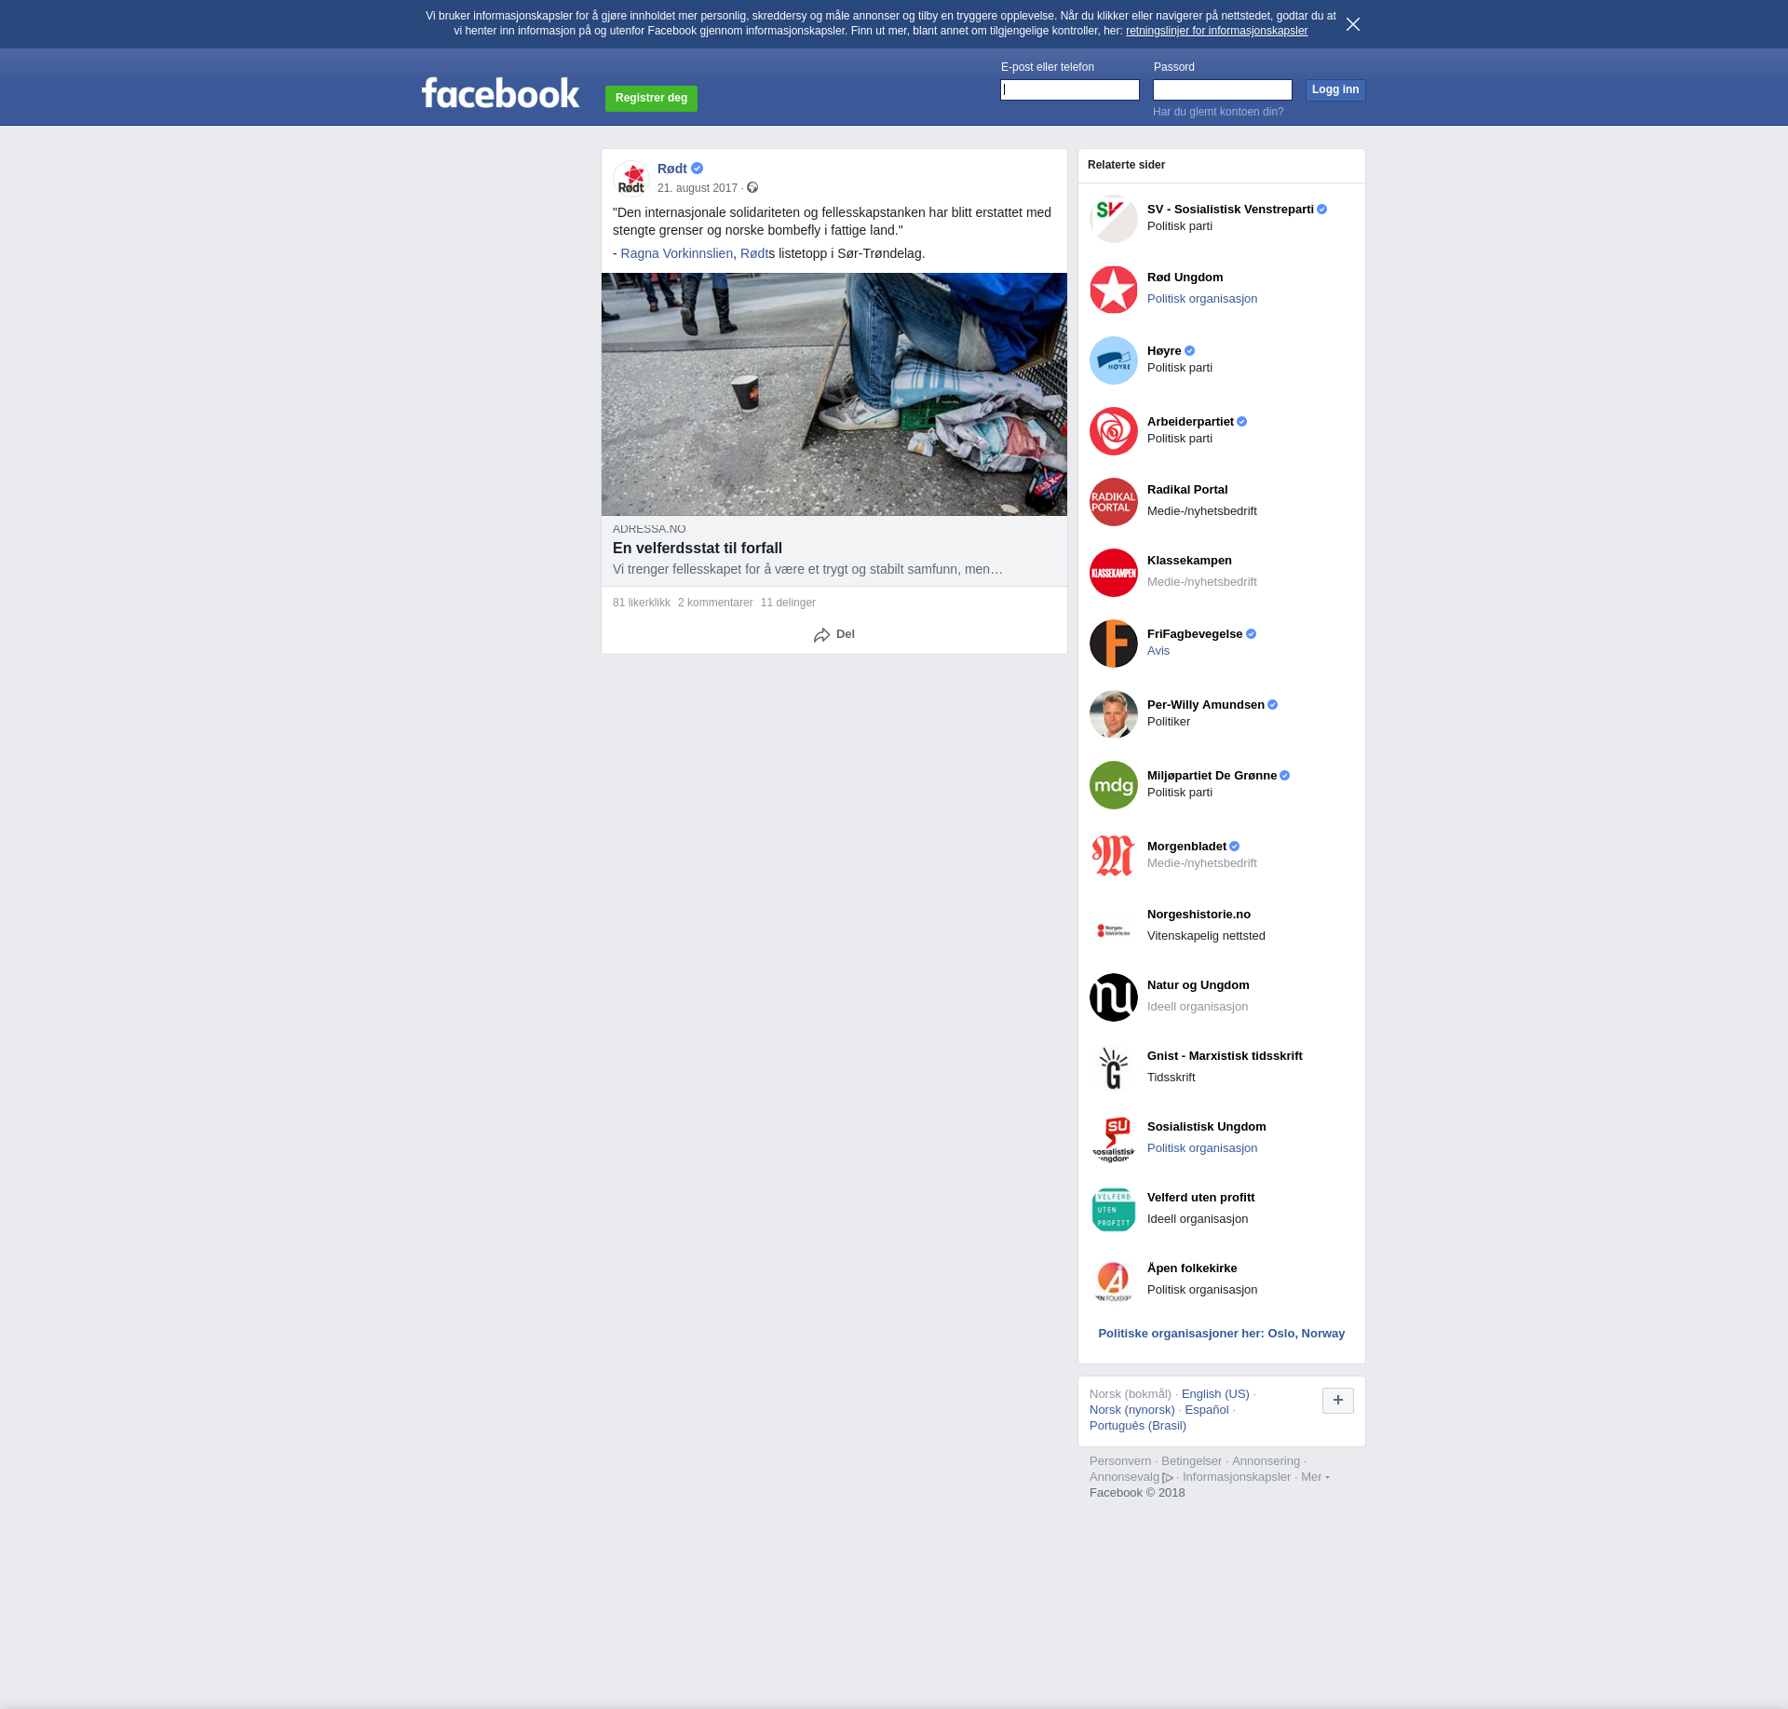
Task: Click the Registrer deg button
Action: 651,98
